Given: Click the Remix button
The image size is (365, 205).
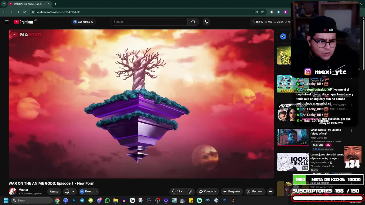Looking at the screenshot, I should pyautogui.click(x=86, y=192).
